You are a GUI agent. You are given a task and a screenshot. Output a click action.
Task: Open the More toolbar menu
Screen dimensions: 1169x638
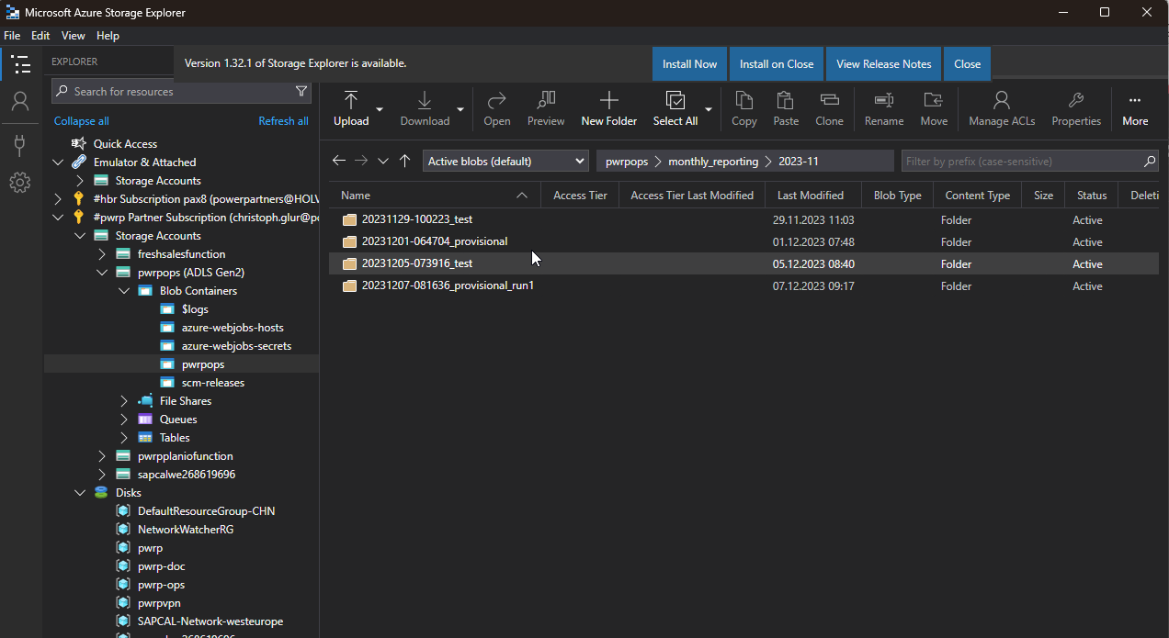click(x=1135, y=109)
